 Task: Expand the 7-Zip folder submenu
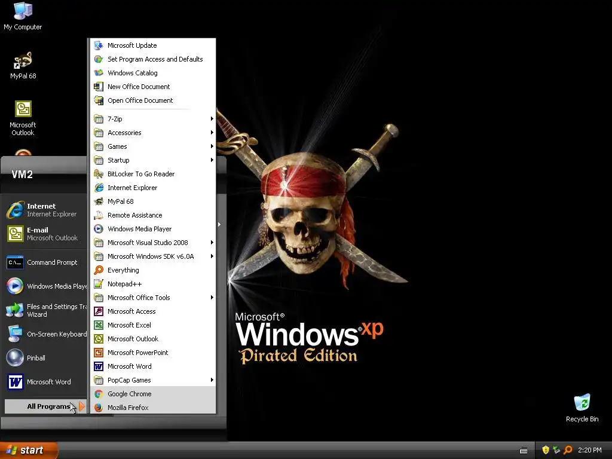coord(153,119)
